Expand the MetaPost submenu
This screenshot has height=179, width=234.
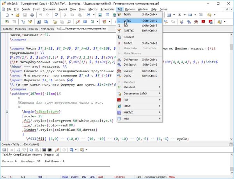point(139,87)
